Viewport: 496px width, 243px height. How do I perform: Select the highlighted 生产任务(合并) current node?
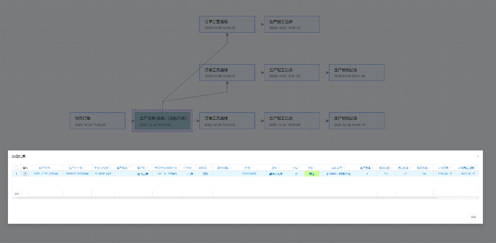[162, 121]
